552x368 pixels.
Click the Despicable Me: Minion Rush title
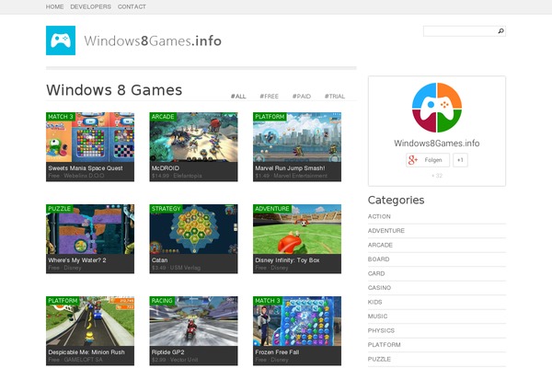point(86,352)
